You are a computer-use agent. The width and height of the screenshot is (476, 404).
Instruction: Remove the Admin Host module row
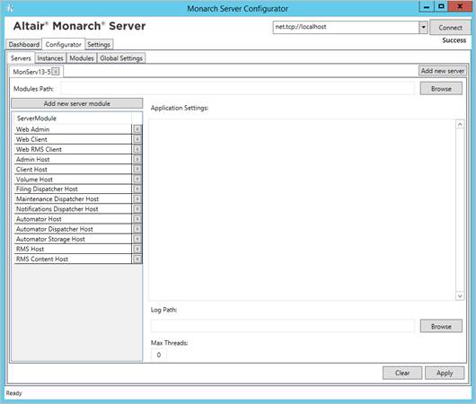(137, 159)
